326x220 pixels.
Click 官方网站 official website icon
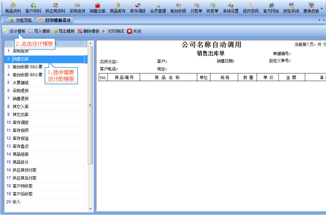[x=271, y=8]
